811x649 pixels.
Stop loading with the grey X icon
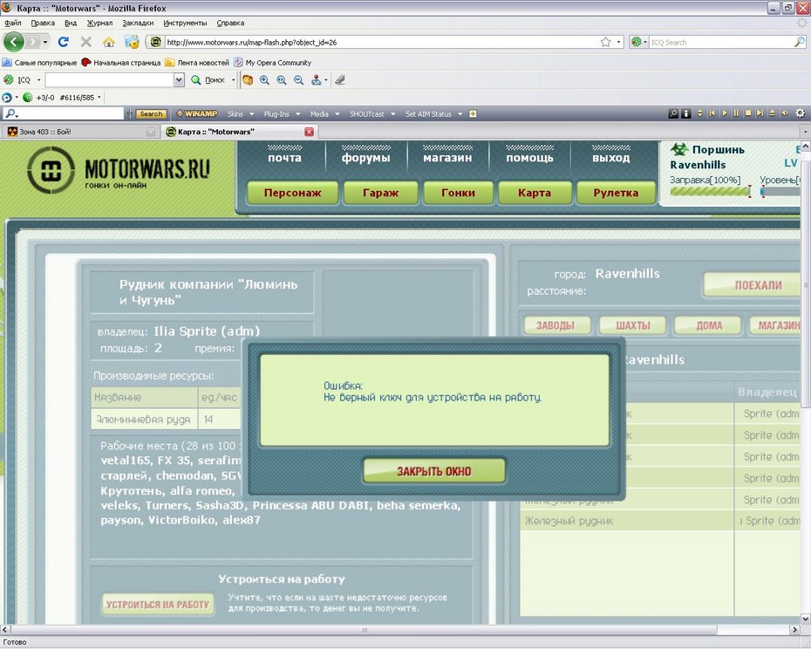point(85,42)
